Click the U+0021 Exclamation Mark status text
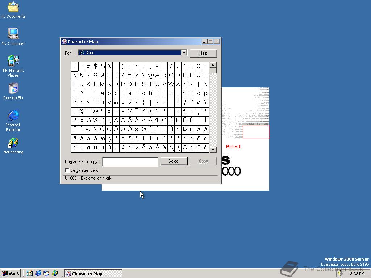The image size is (371, 278). click(88, 178)
